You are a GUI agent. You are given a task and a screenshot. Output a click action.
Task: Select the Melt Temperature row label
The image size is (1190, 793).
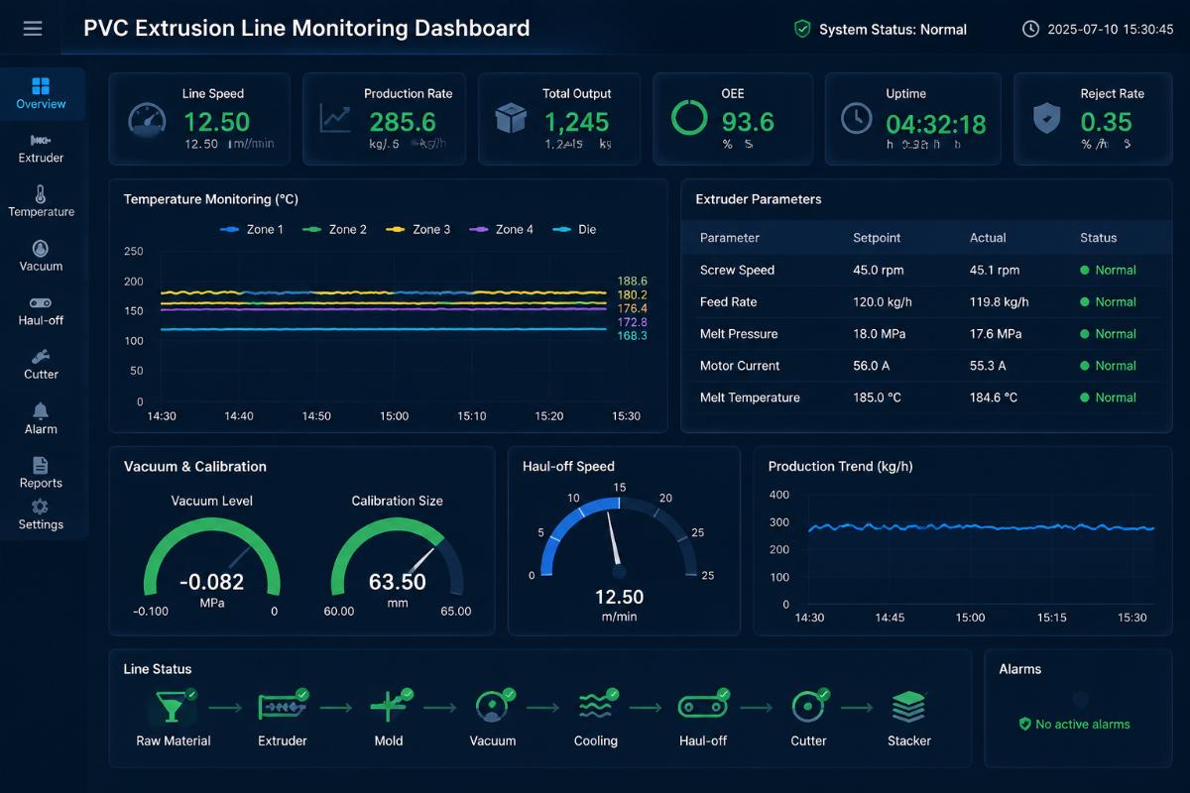coord(750,396)
